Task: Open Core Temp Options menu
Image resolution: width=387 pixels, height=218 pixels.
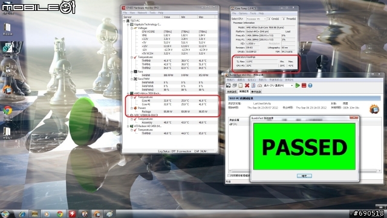Action: [243, 13]
